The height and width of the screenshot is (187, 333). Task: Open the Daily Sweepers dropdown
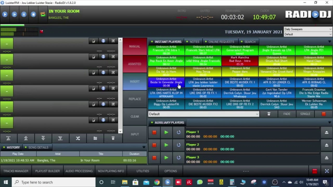(308, 29)
